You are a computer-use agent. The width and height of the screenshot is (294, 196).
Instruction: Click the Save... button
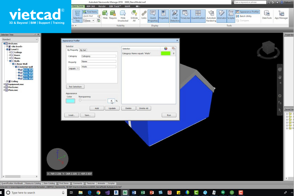click(x=88, y=115)
